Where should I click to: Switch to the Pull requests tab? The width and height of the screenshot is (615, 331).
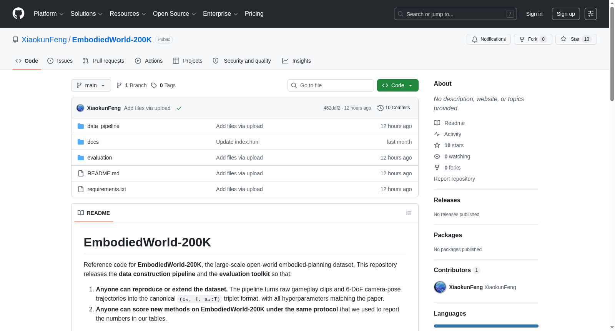pos(103,61)
